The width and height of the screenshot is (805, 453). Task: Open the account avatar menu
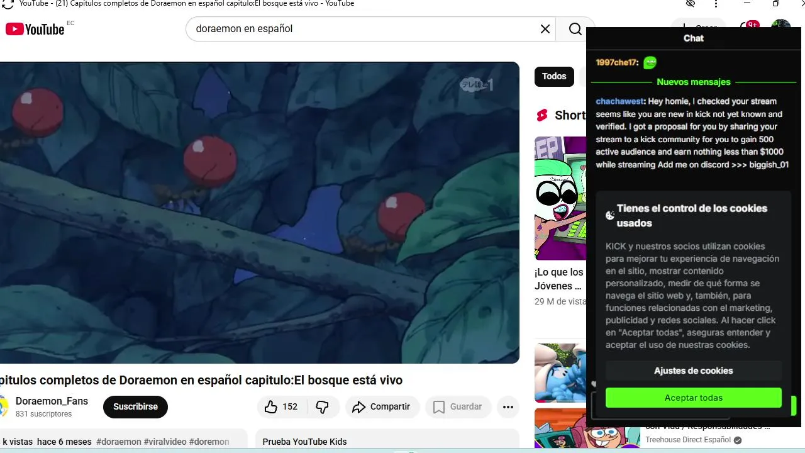(781, 26)
